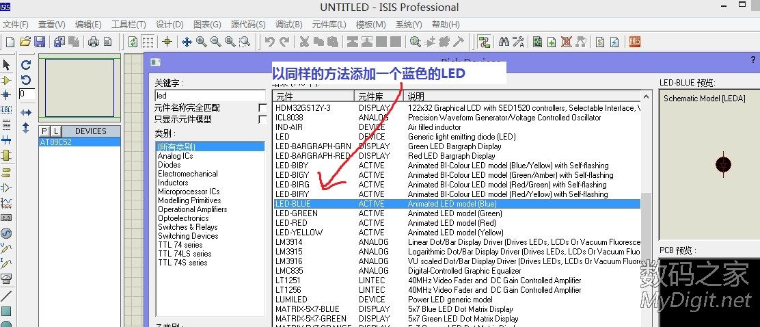Click the Save design floppy disk icon

(40, 42)
